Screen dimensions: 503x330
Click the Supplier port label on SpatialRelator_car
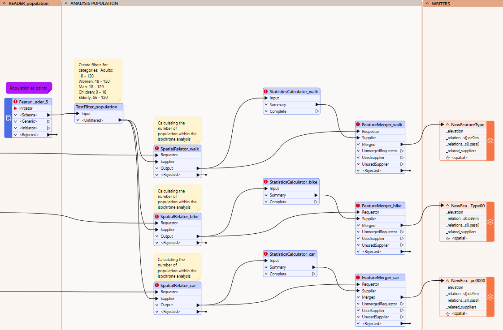(168, 299)
